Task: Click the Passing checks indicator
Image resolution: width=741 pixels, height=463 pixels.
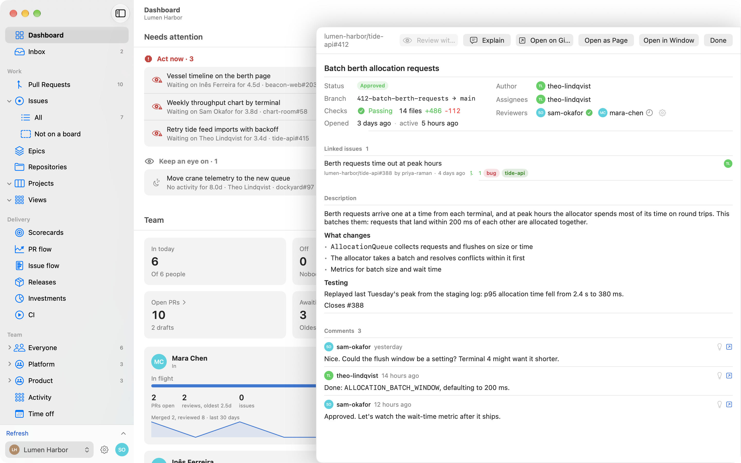Action: (375, 111)
